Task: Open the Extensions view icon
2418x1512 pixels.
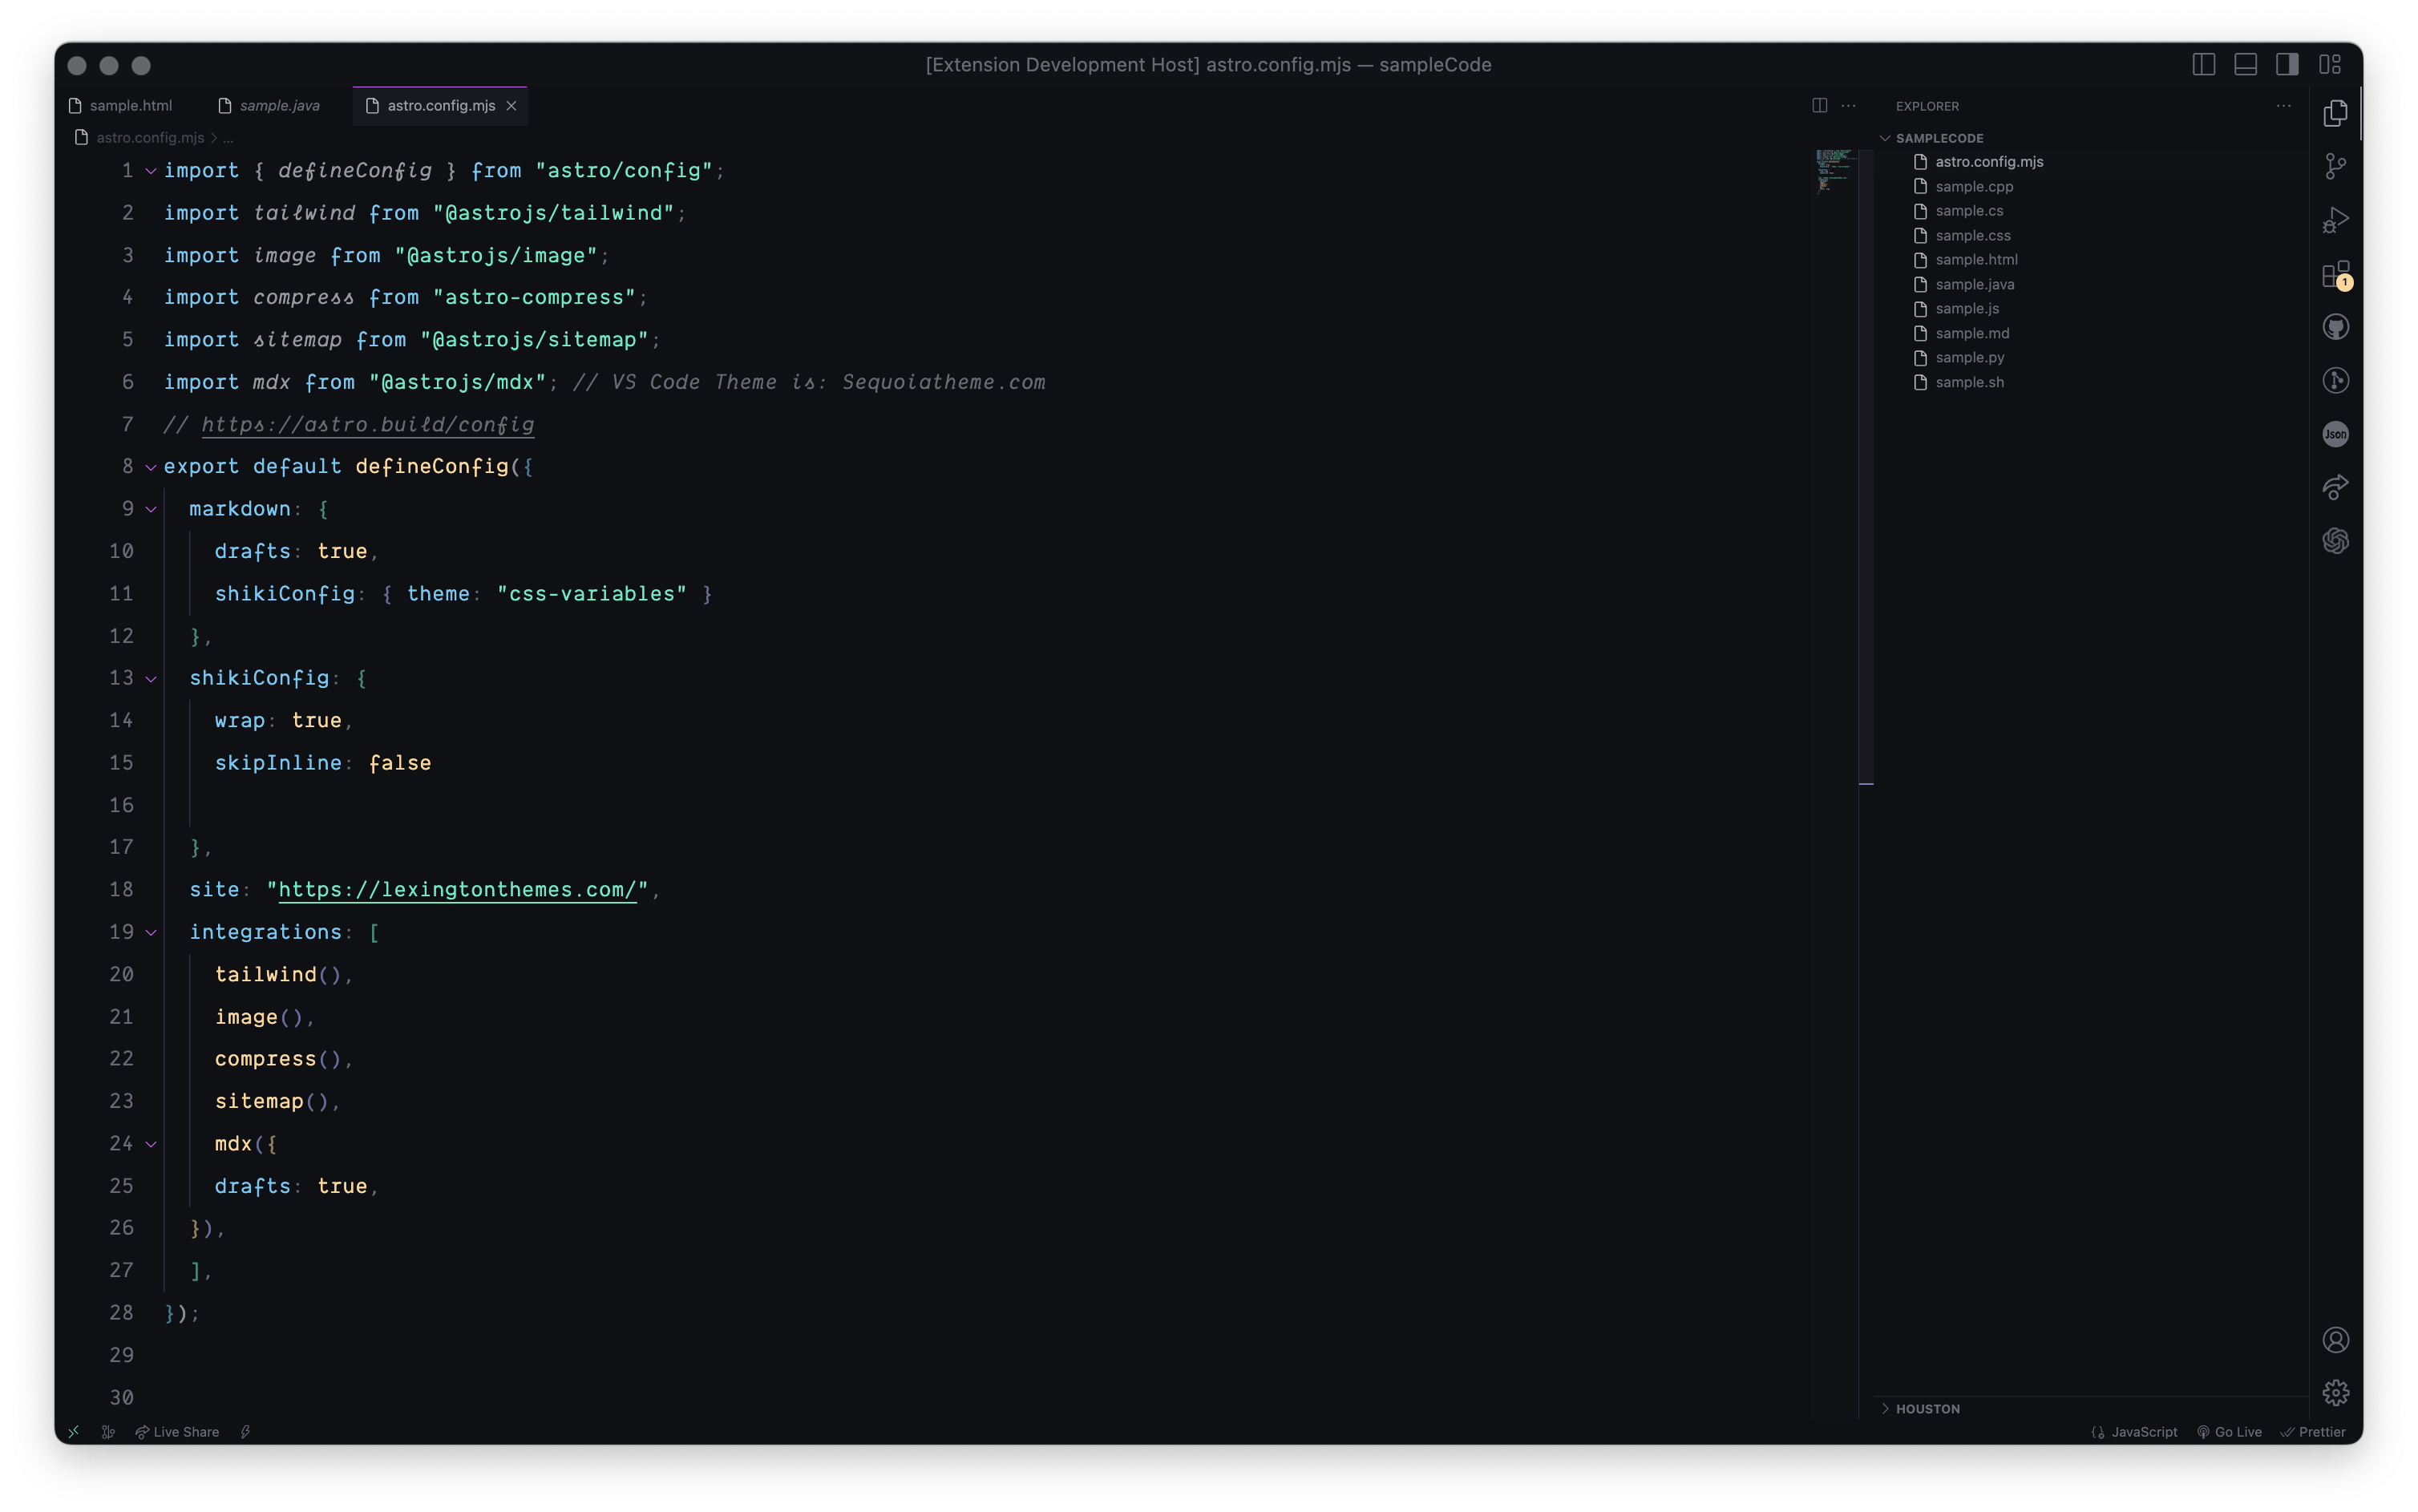Action: coord(2335,274)
